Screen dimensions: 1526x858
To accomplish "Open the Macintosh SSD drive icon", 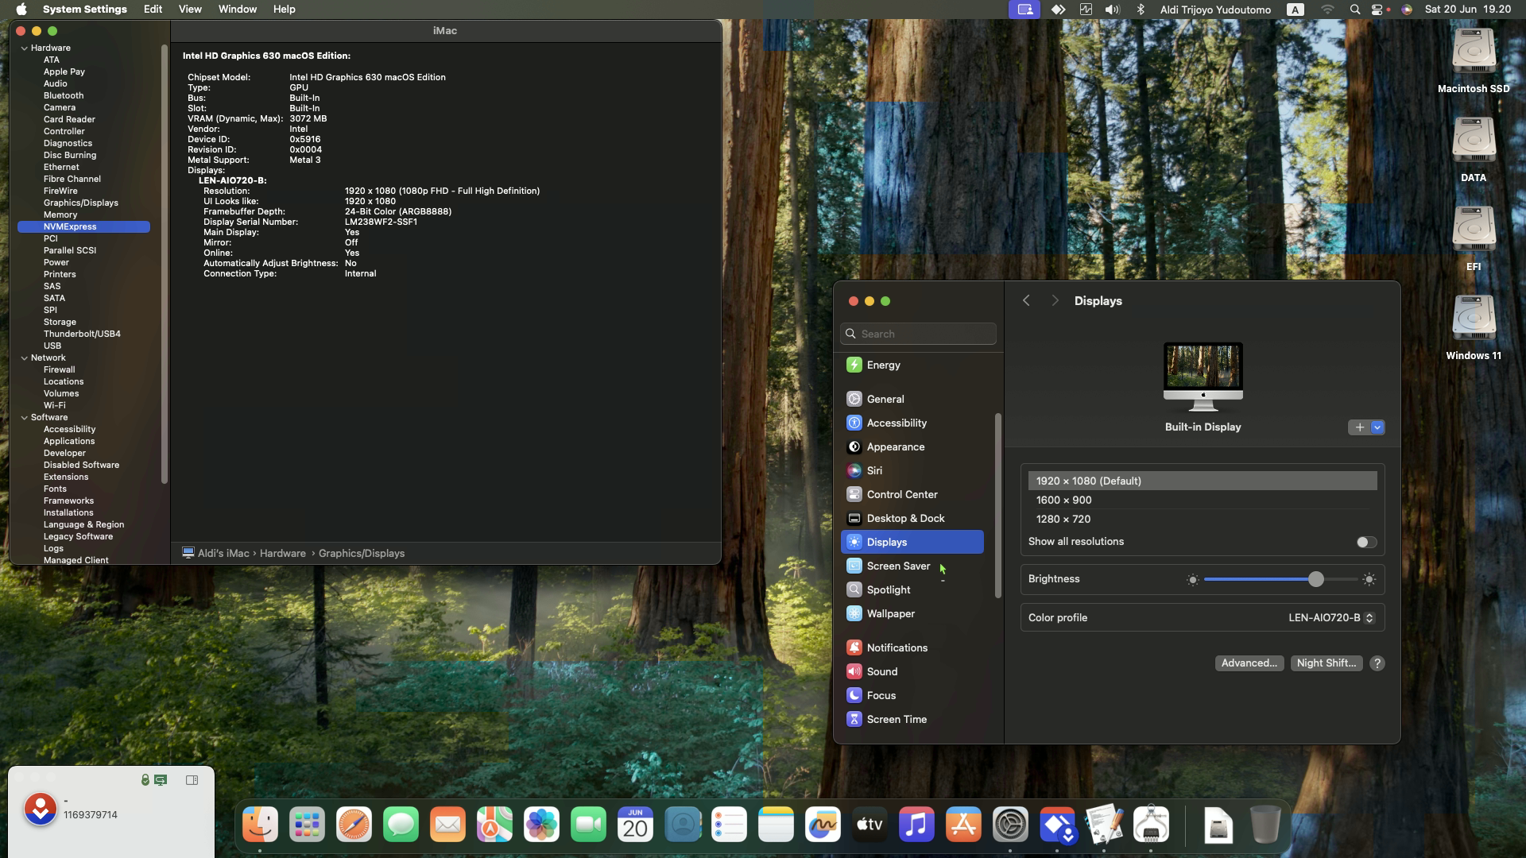I will (x=1474, y=52).
